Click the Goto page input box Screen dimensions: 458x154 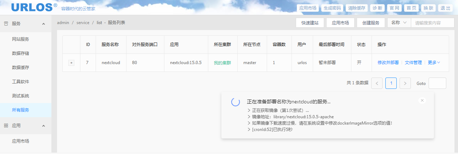pyautogui.click(x=437, y=83)
